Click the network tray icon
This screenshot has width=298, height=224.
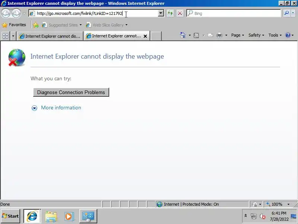(x=254, y=216)
